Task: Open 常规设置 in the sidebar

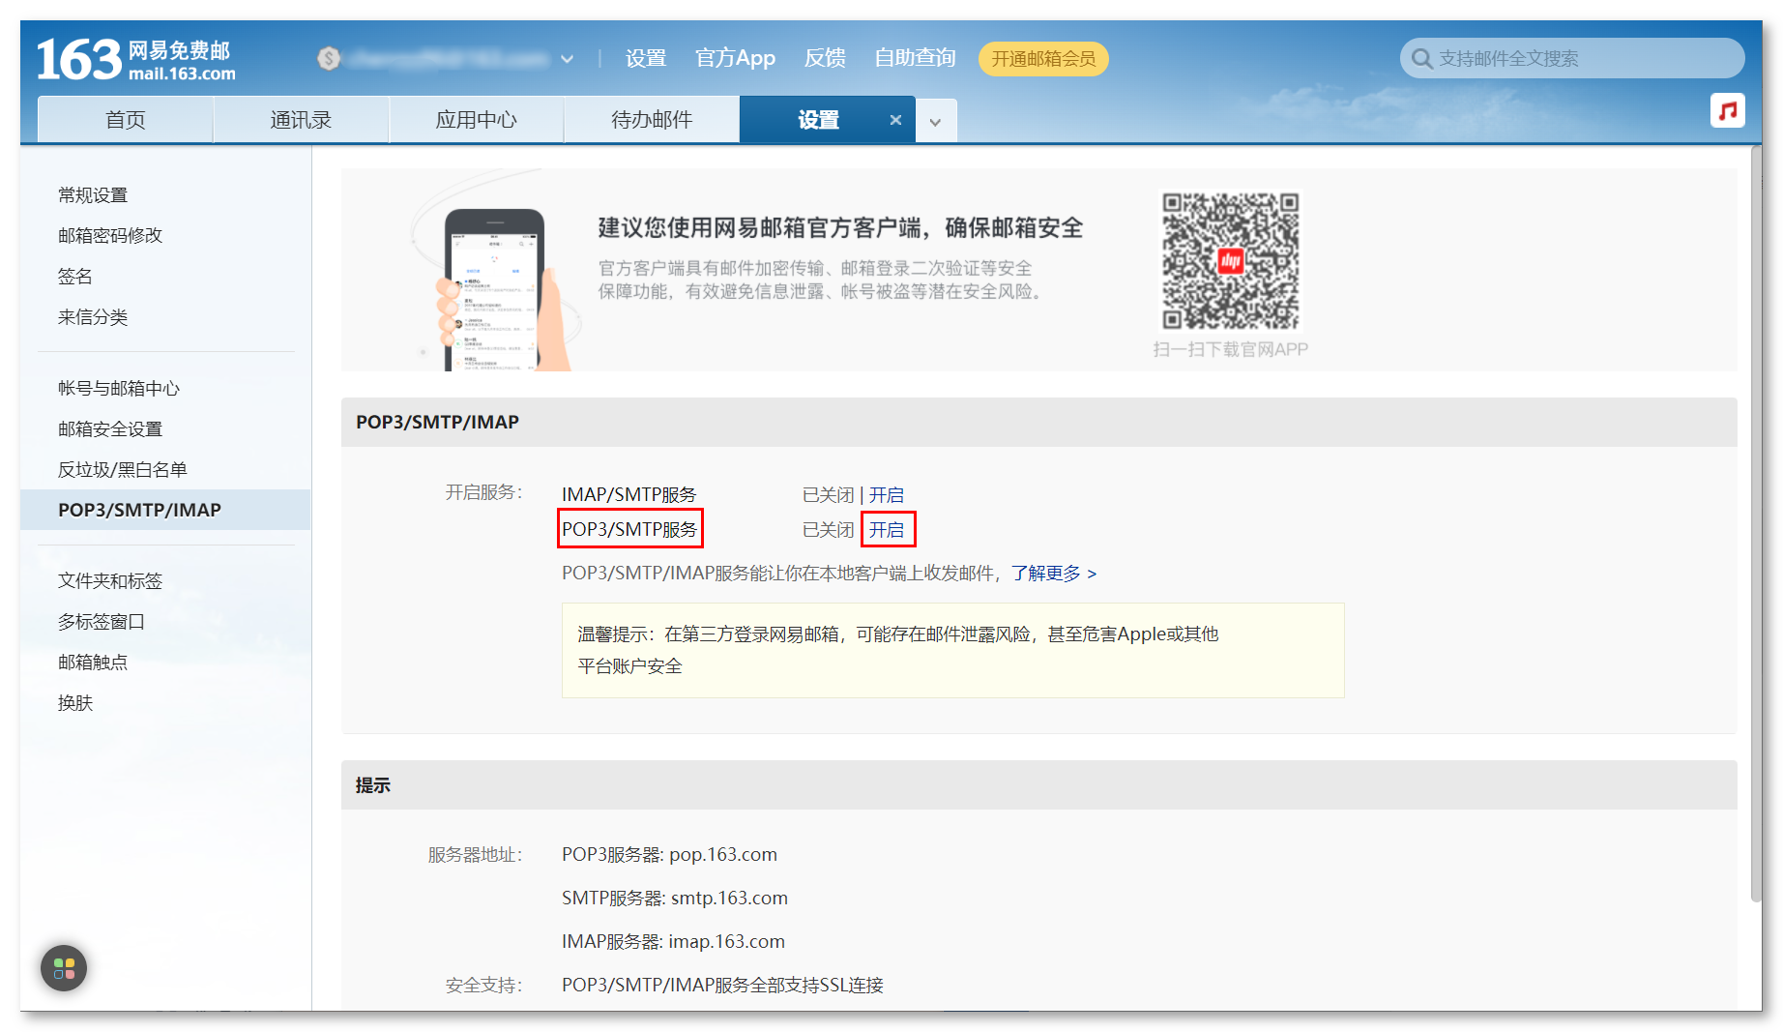Action: click(93, 195)
